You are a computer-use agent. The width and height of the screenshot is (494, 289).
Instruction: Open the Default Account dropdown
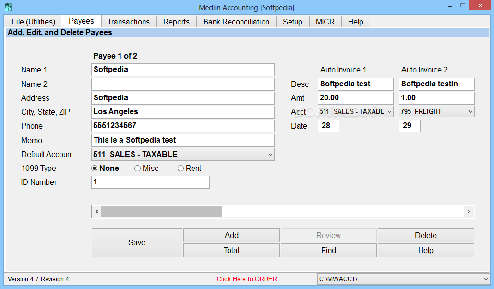click(183, 155)
